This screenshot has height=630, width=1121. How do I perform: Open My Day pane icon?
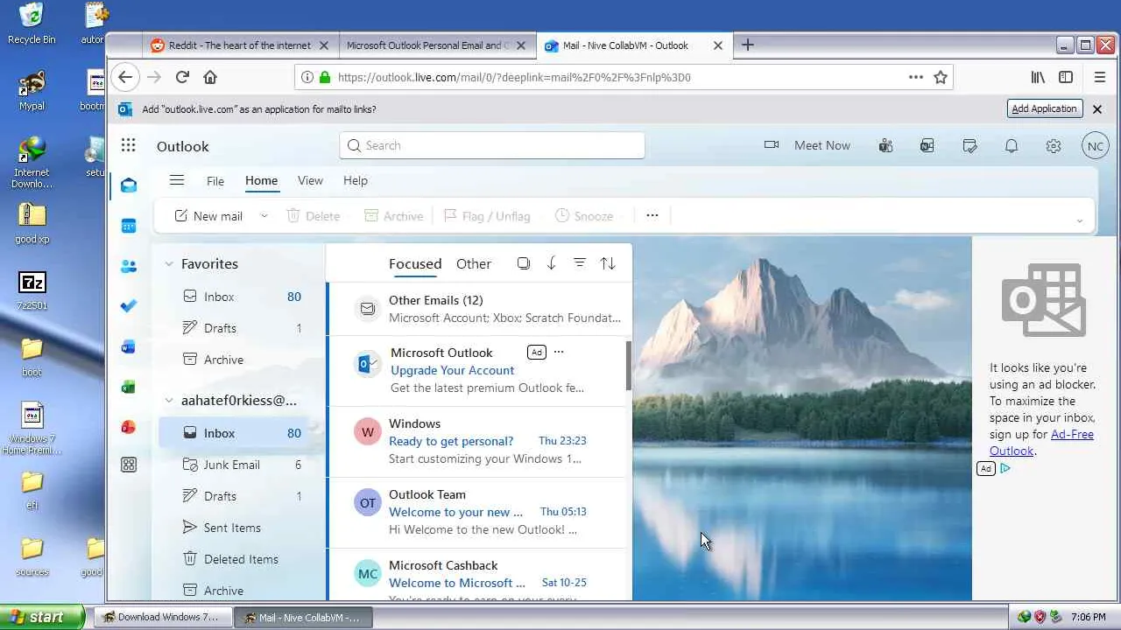click(969, 145)
